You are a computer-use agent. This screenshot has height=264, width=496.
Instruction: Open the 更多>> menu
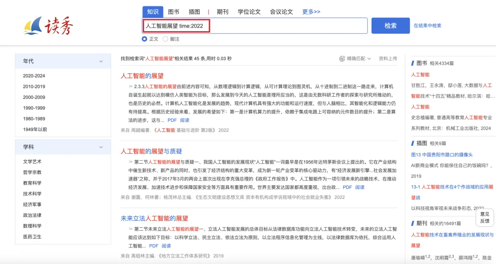point(311,11)
